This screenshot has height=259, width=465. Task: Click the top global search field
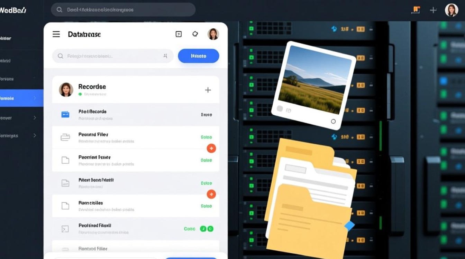pos(123,10)
